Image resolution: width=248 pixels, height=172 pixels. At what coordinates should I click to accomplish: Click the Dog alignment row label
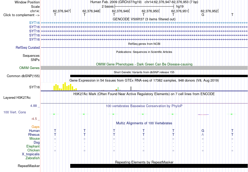(37, 143)
